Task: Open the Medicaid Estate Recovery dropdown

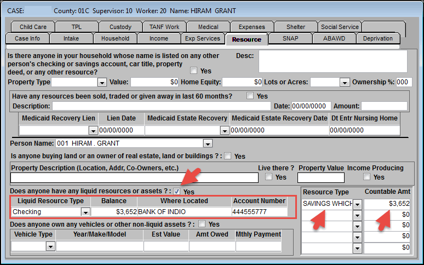Action: 225,131
